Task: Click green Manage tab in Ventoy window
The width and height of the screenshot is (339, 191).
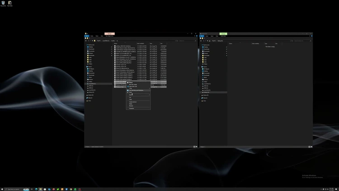Action: (223, 34)
